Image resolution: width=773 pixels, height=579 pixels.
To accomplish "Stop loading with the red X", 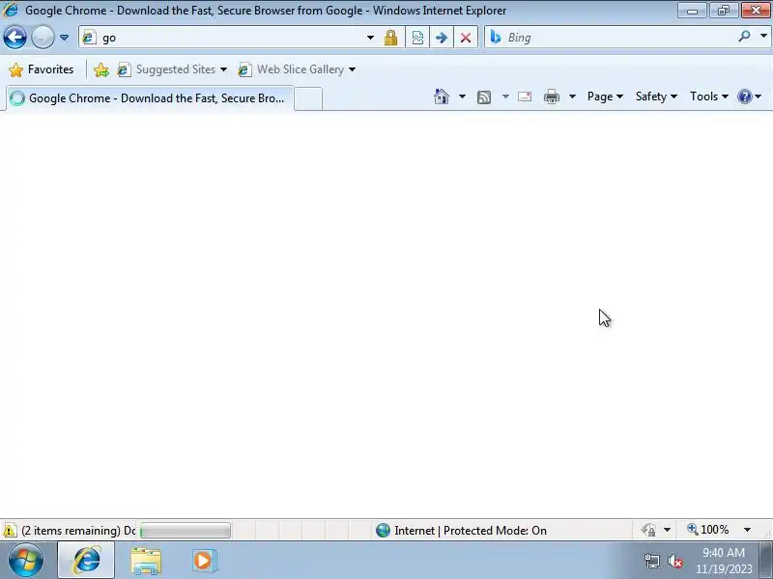I will click(x=466, y=38).
